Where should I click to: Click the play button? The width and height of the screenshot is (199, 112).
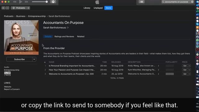(21, 2)
